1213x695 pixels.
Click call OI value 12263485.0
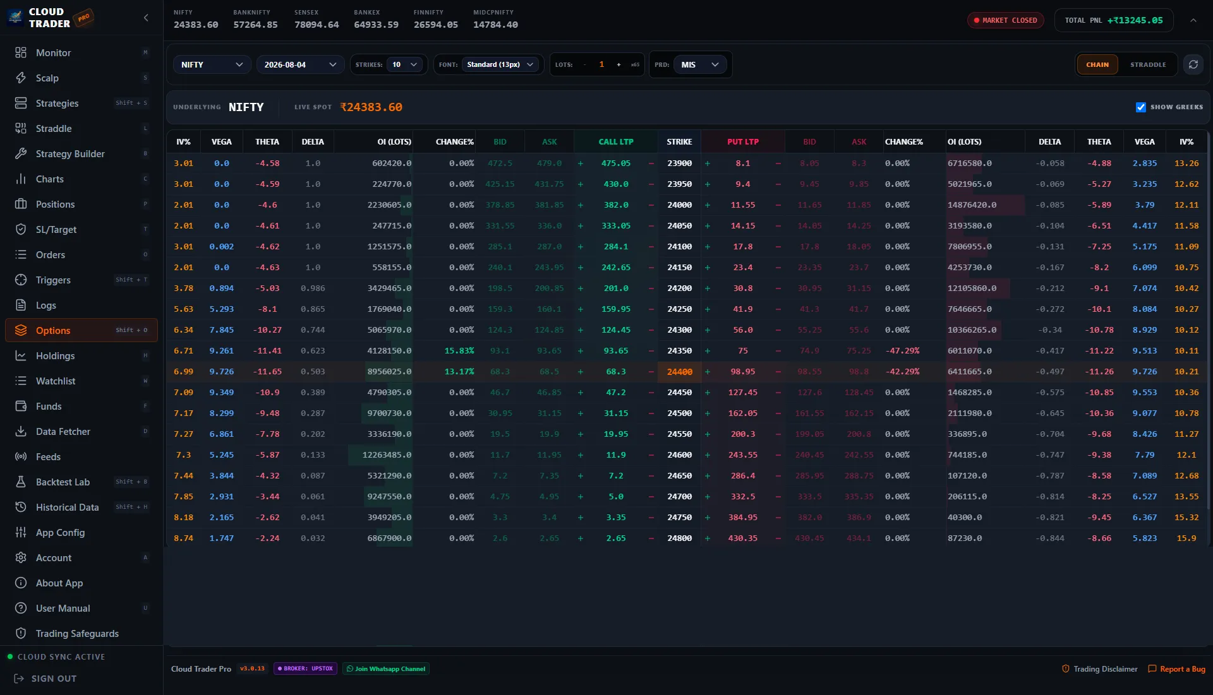[x=387, y=455]
